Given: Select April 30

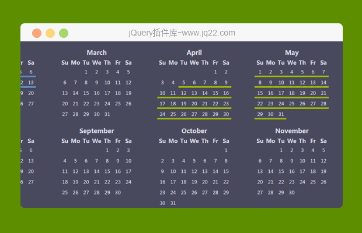Looking at the screenshot, I should (226, 114).
